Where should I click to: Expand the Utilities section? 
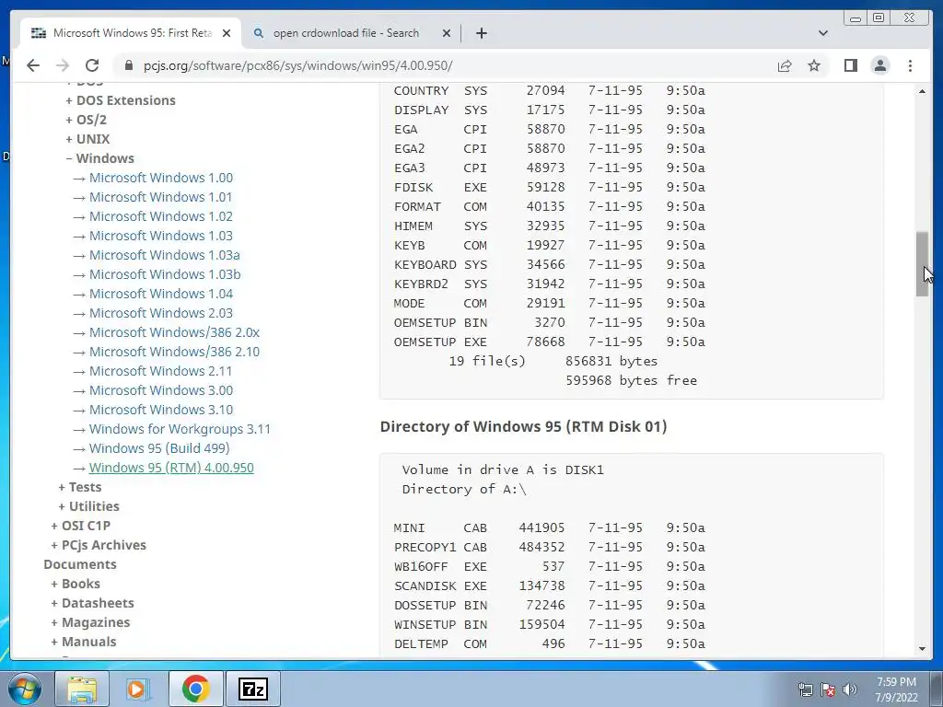tap(89, 506)
